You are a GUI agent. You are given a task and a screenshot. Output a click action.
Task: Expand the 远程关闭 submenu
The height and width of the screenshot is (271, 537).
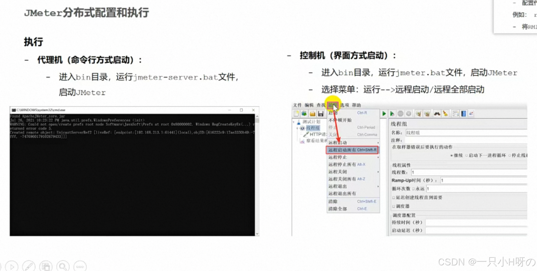pyautogui.click(x=353, y=172)
